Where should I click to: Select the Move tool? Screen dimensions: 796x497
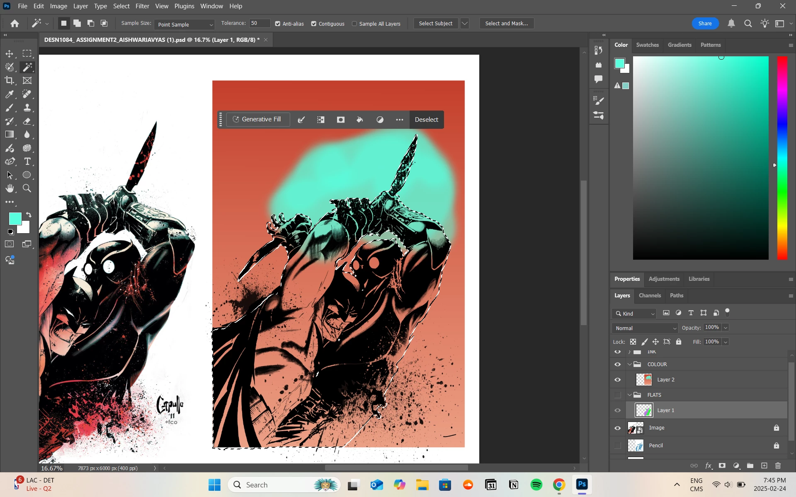coord(9,54)
